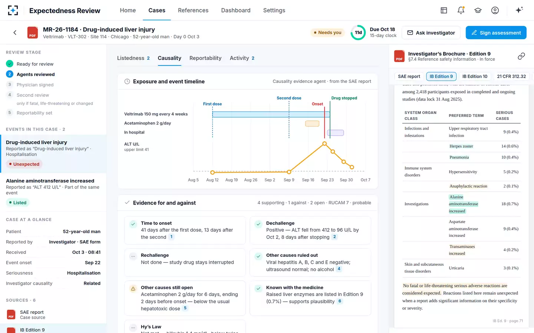Select the Alanine aminotransferase increased event
The width and height of the screenshot is (534, 333).
tap(53, 192)
